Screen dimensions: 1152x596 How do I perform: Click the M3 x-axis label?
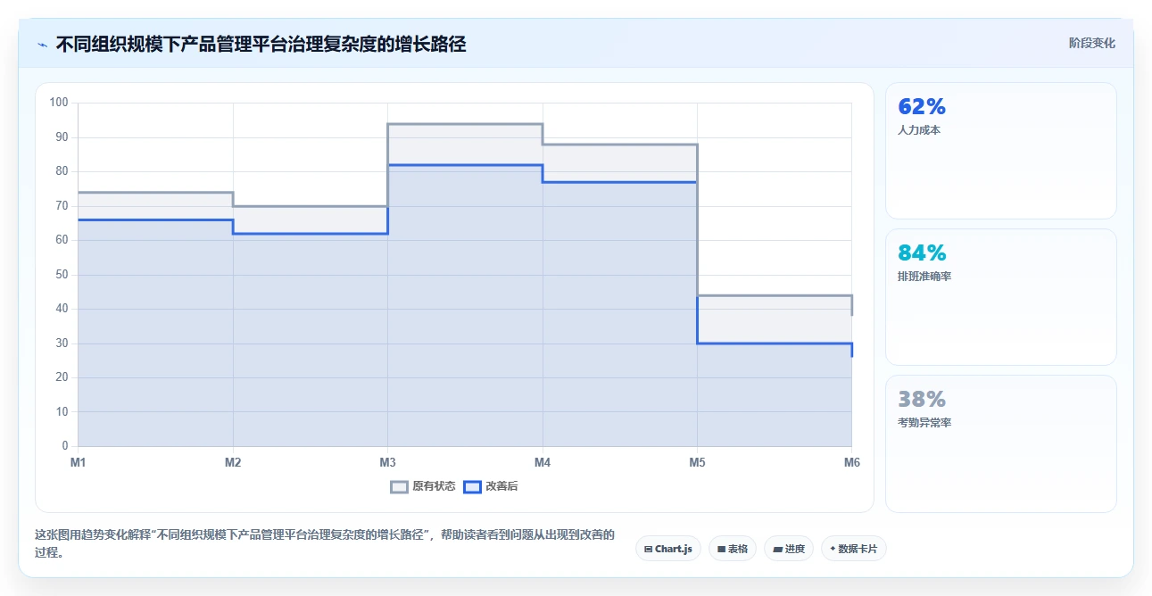(387, 462)
